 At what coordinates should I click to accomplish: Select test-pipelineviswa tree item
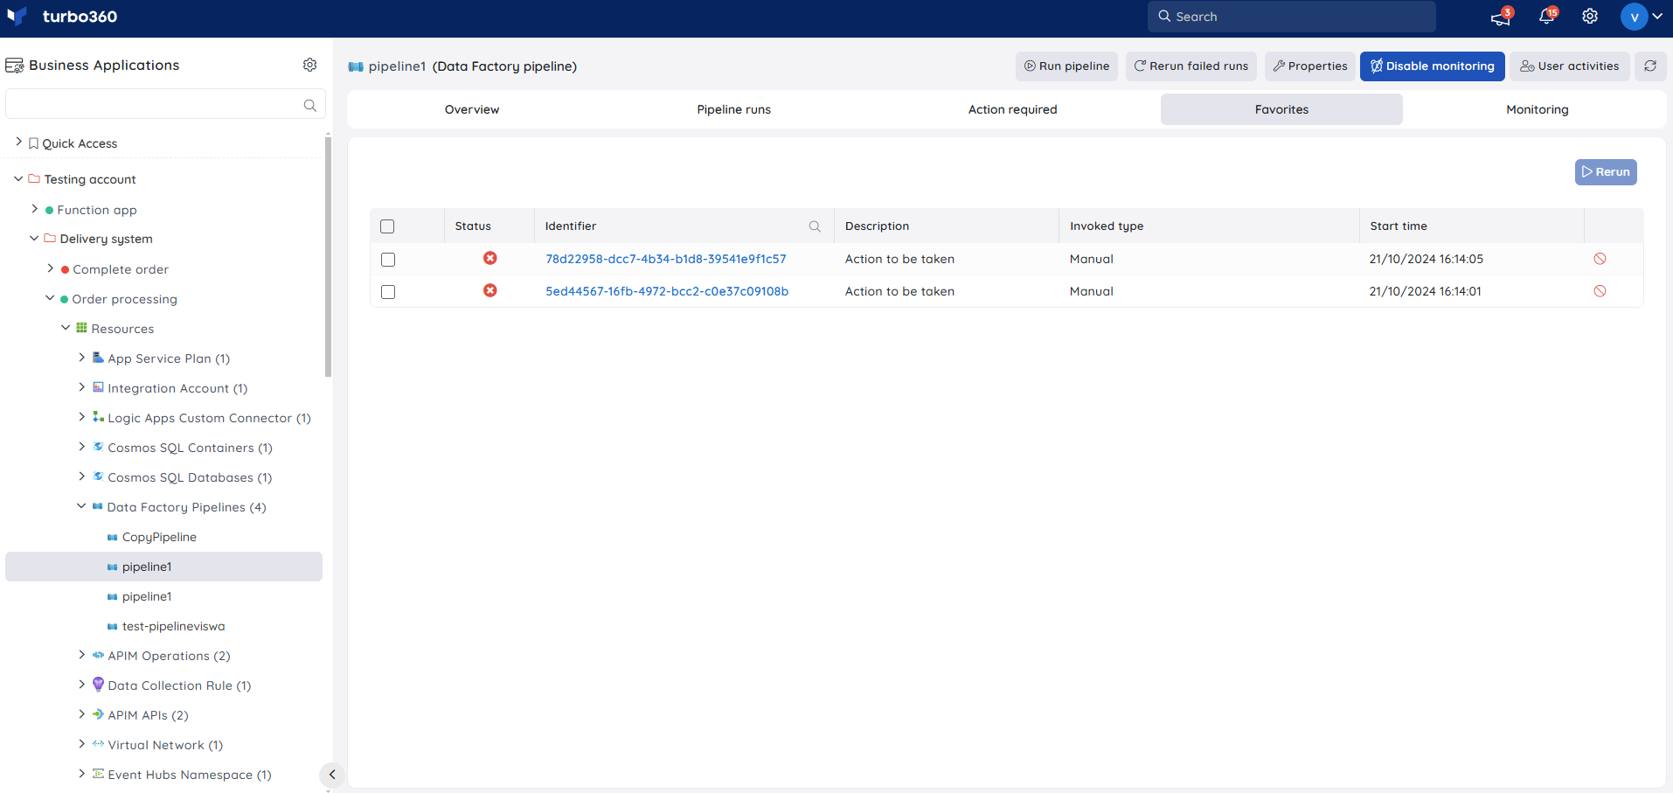pos(173,626)
